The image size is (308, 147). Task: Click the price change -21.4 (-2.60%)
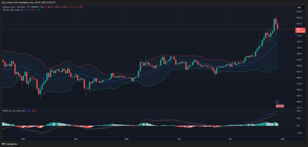pos(77,7)
